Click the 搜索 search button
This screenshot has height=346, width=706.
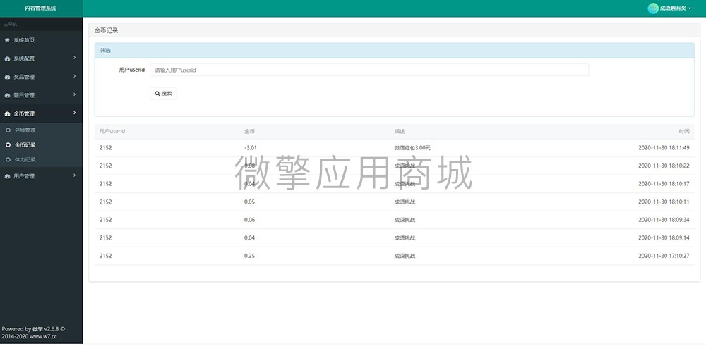point(163,94)
